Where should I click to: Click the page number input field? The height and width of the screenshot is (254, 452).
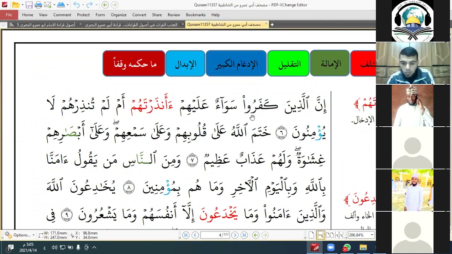215,235
